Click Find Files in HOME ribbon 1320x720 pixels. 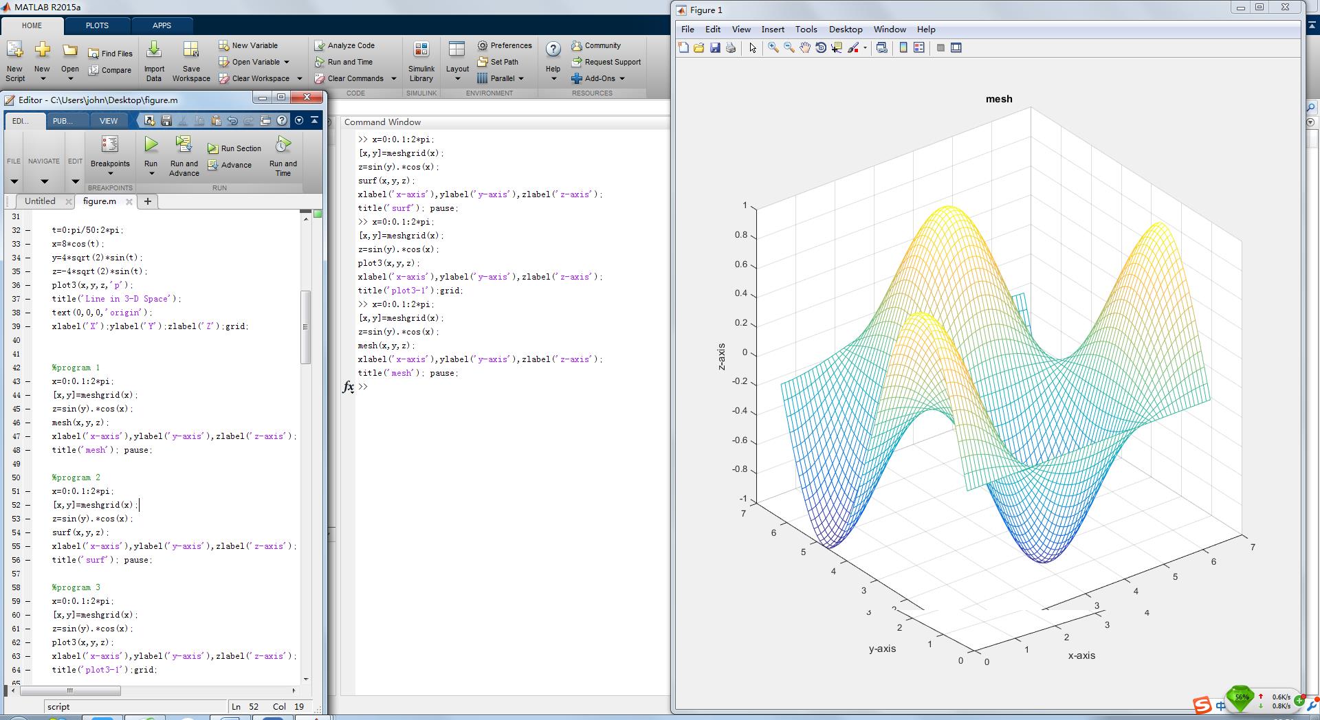[110, 54]
